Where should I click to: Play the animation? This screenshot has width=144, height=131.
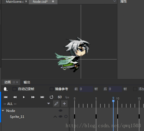tap(24, 97)
